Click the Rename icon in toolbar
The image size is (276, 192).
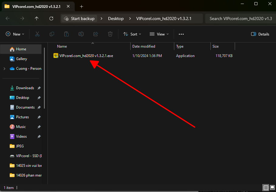81,34
